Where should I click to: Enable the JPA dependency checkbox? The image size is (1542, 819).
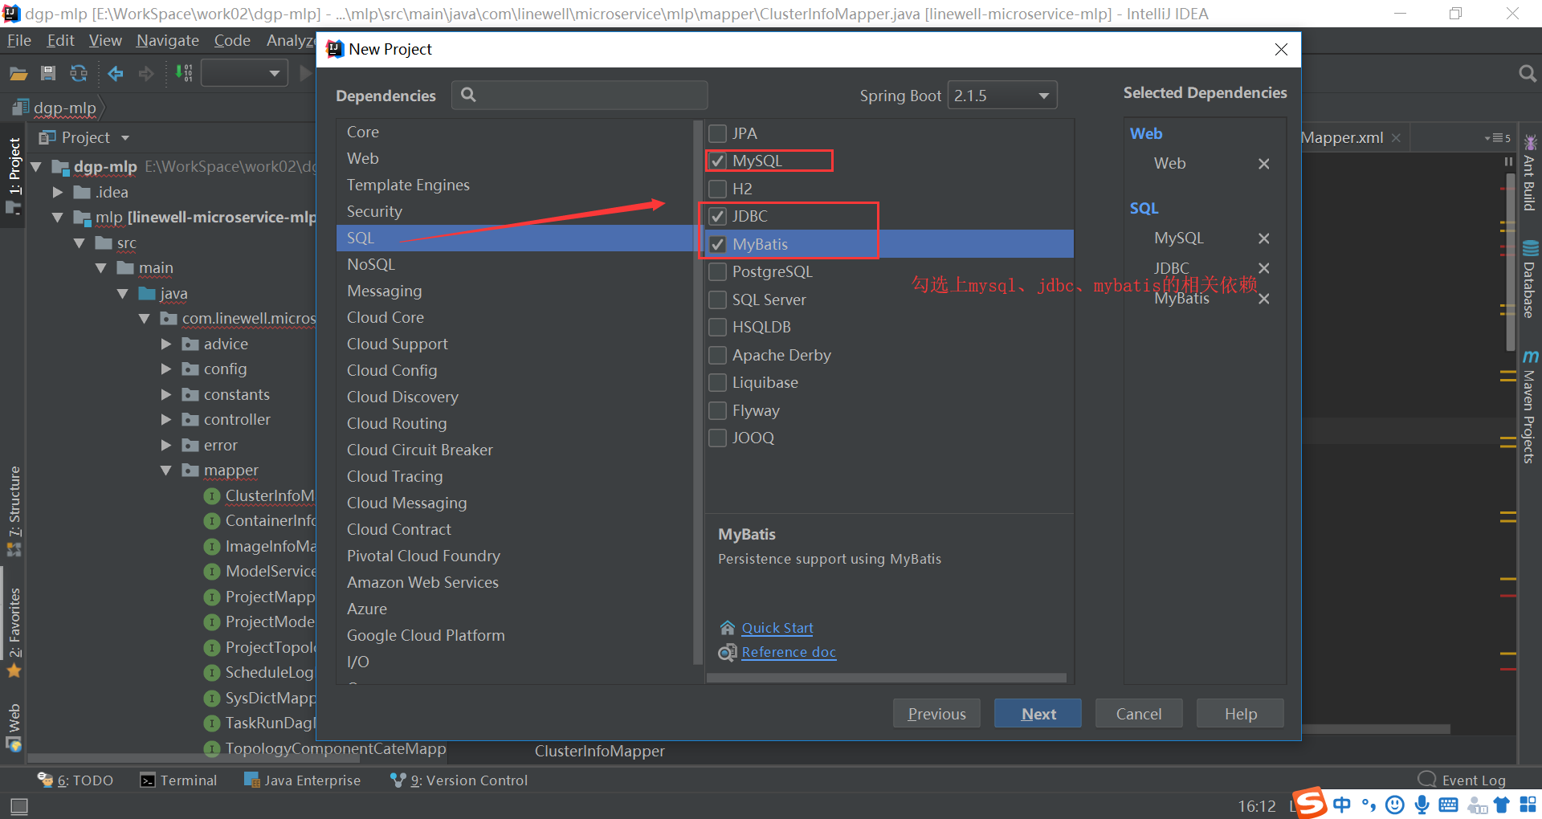(718, 133)
